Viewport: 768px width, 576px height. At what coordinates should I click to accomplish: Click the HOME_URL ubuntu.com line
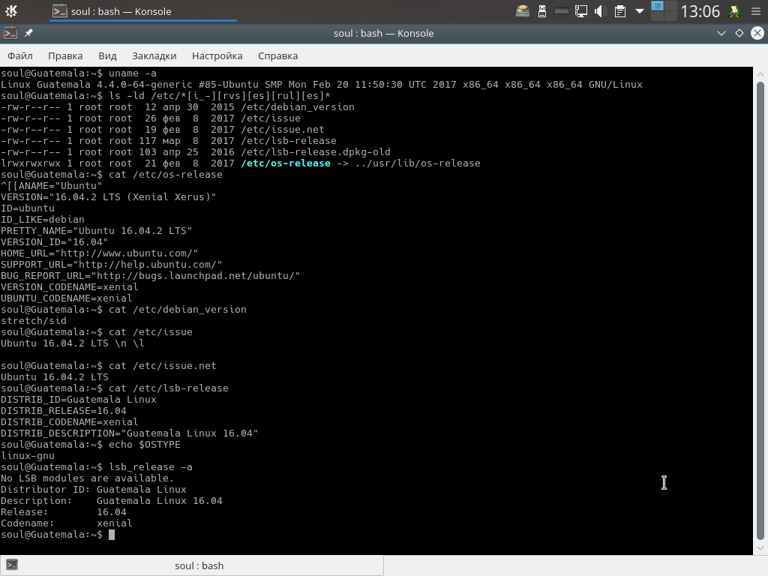click(x=100, y=253)
